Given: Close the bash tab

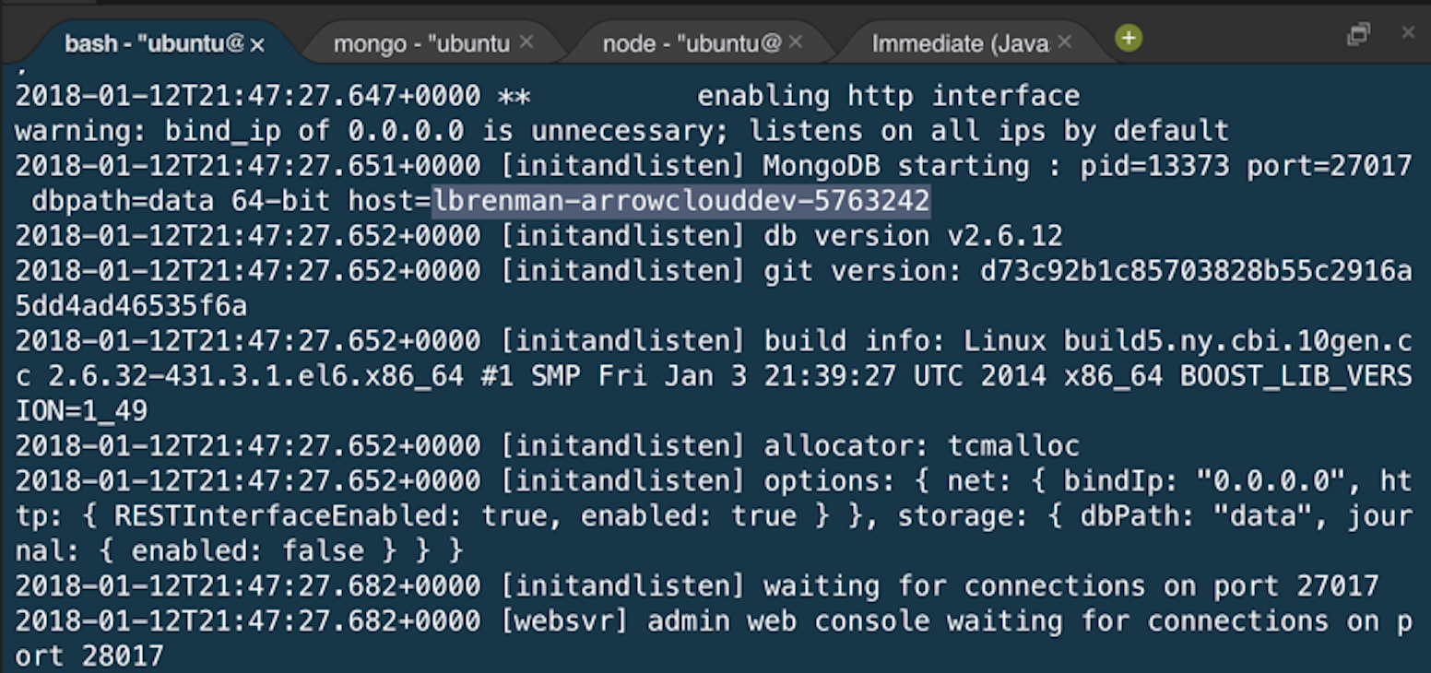Looking at the screenshot, I should 257,44.
